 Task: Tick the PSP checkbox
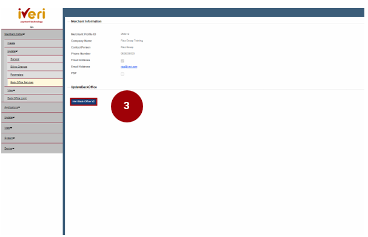(x=122, y=74)
